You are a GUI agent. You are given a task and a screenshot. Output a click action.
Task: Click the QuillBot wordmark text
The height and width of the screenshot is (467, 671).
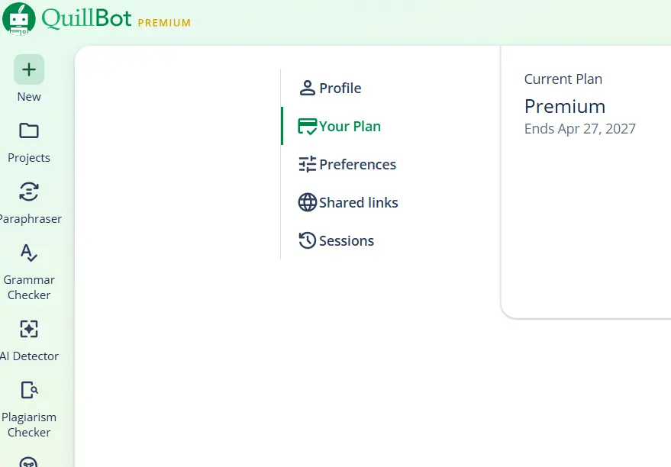pyautogui.click(x=86, y=18)
